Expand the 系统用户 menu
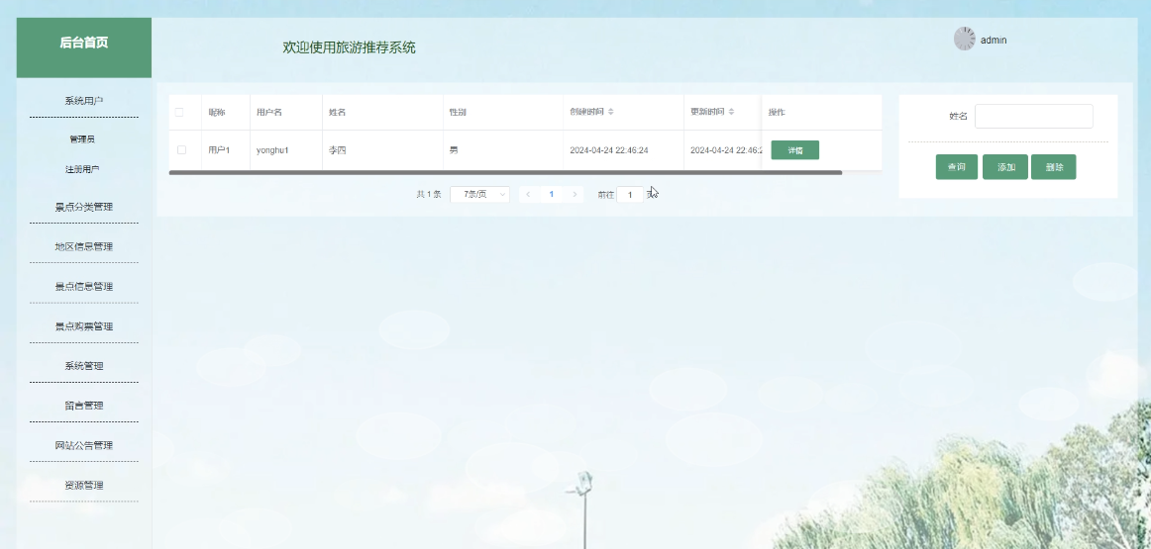The image size is (1151, 549). [x=83, y=101]
